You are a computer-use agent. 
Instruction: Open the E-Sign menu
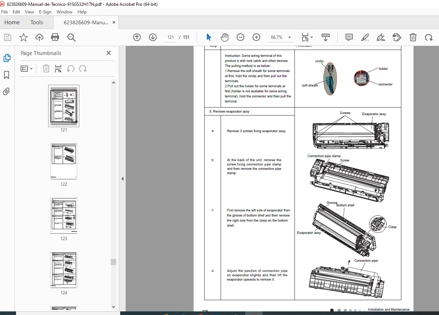pyautogui.click(x=46, y=12)
